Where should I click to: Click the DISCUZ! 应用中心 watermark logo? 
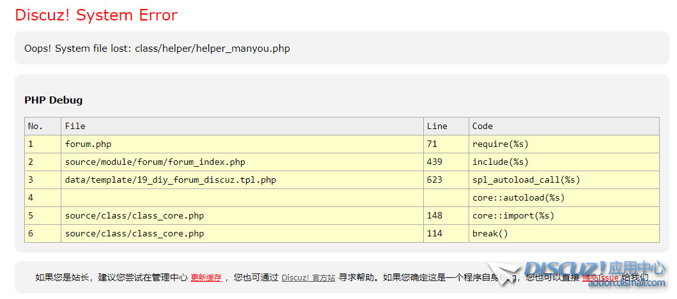(x=595, y=270)
